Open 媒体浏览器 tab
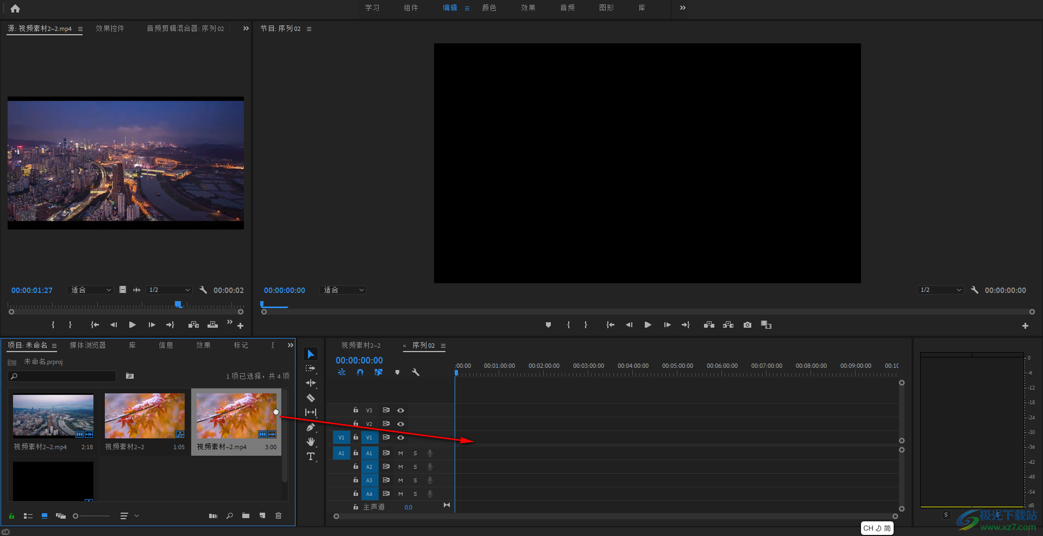The height and width of the screenshot is (536, 1043). pyautogui.click(x=87, y=345)
